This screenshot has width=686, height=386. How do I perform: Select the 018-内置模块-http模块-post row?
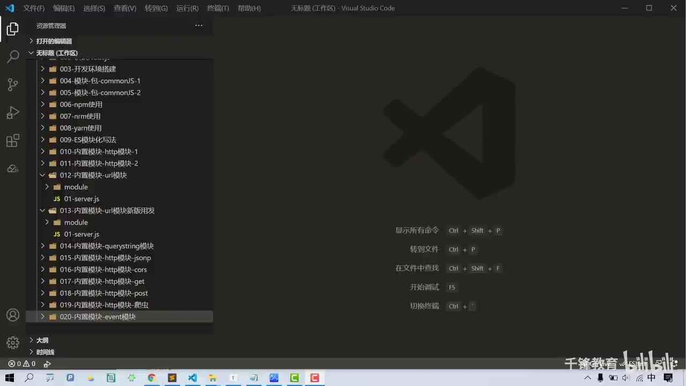tap(119, 293)
